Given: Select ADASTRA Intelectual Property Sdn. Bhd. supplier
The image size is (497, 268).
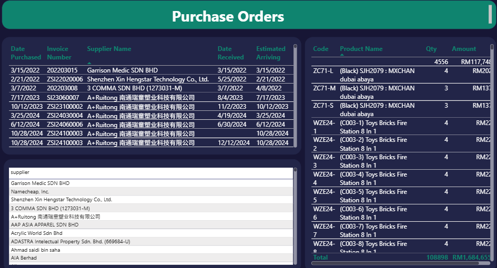Looking at the screenshot, I should pyautogui.click(x=151, y=241).
